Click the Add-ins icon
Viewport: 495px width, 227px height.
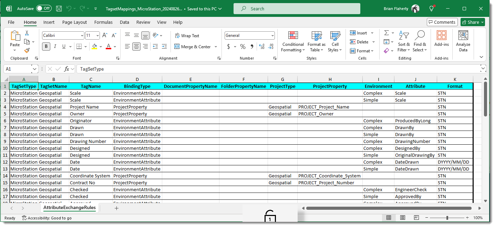pyautogui.click(x=441, y=39)
